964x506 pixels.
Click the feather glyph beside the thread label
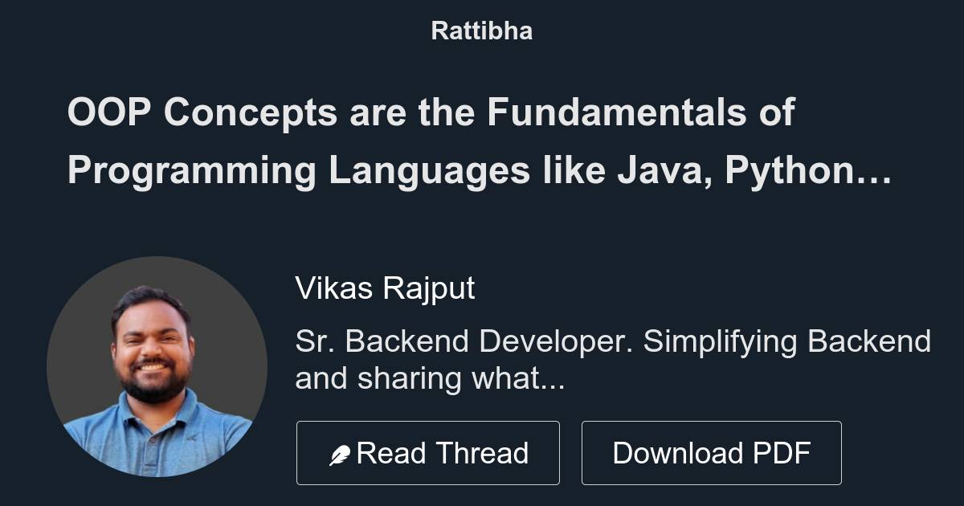pyautogui.click(x=341, y=452)
